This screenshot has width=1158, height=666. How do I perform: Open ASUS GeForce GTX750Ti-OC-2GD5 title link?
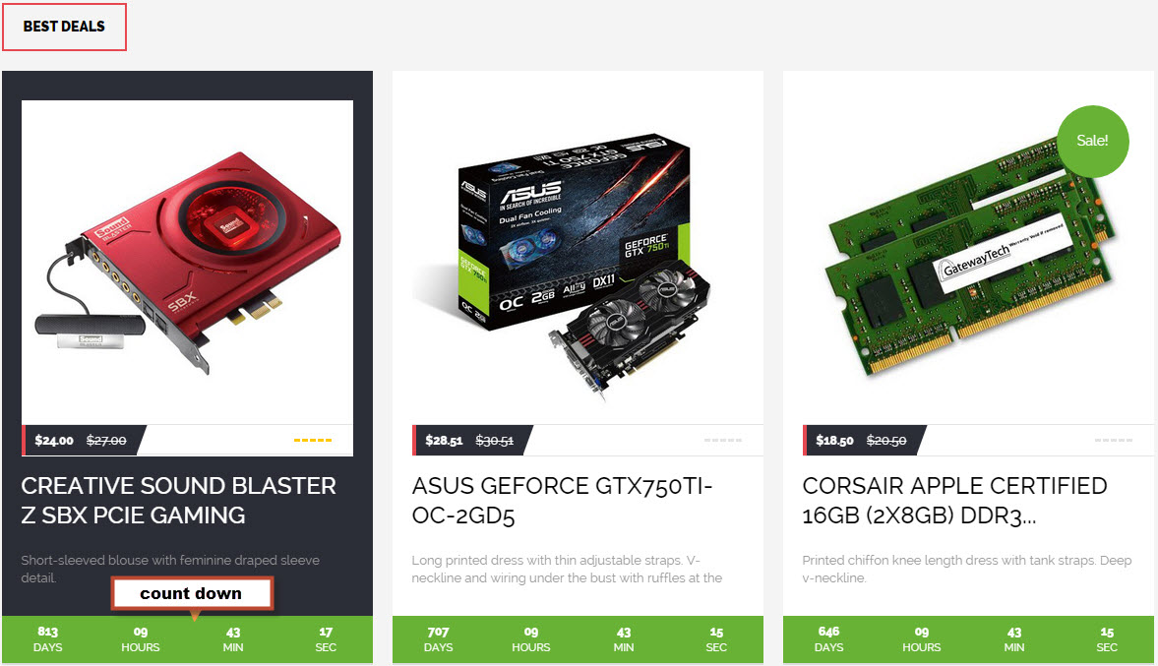[562, 500]
